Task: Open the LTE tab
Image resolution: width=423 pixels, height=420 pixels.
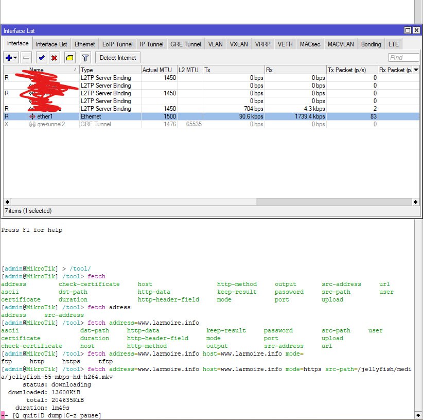Action: coord(393,44)
